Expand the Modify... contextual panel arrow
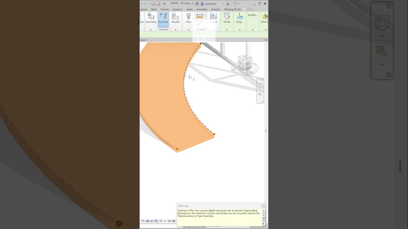This screenshot has height=229, width=408. pyautogui.click(x=253, y=30)
